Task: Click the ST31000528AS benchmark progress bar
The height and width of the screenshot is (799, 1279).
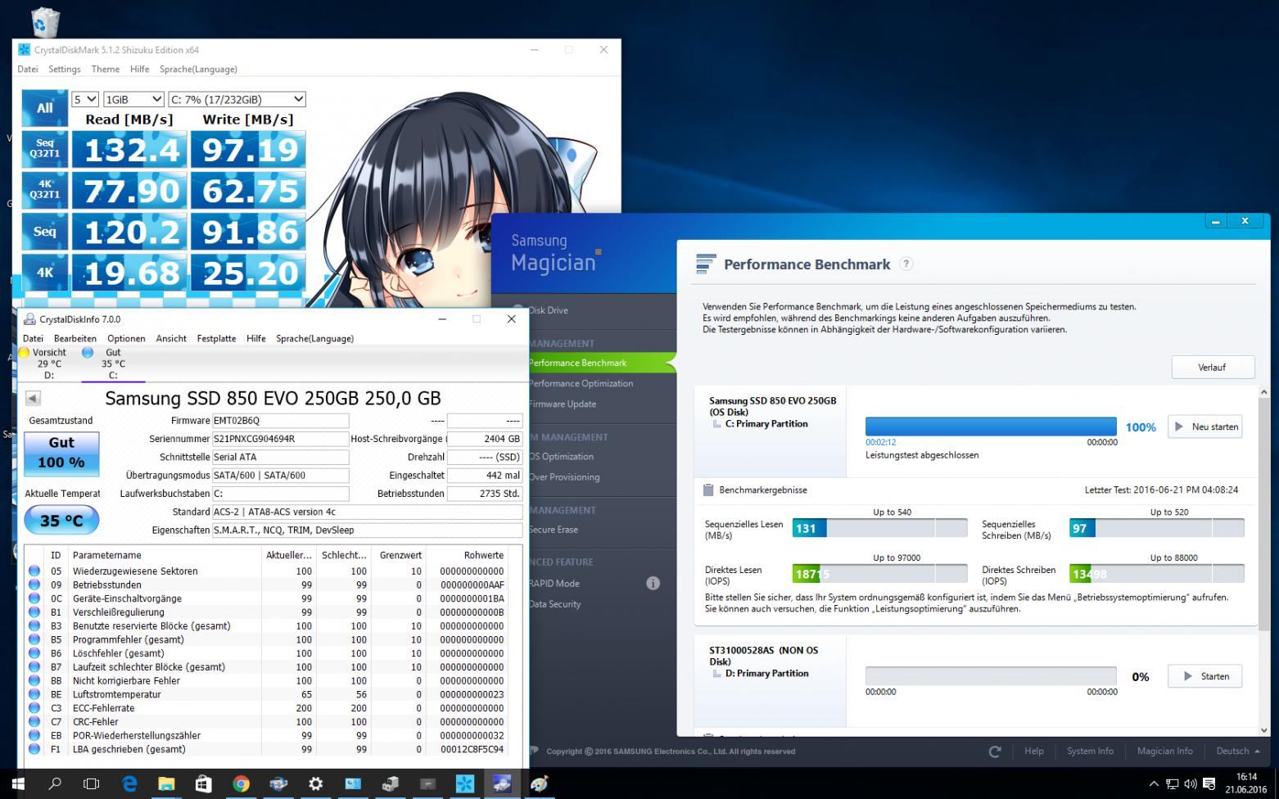Action: [991, 676]
